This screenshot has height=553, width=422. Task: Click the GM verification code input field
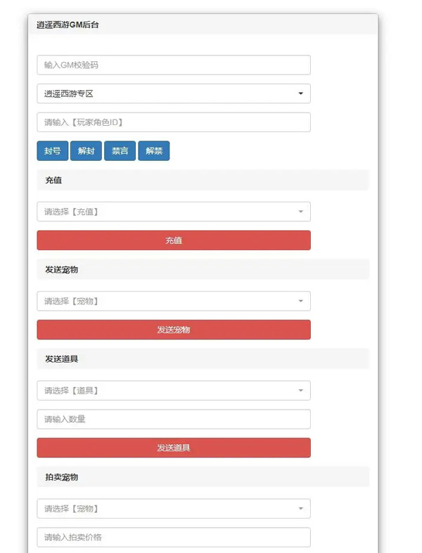click(x=173, y=65)
